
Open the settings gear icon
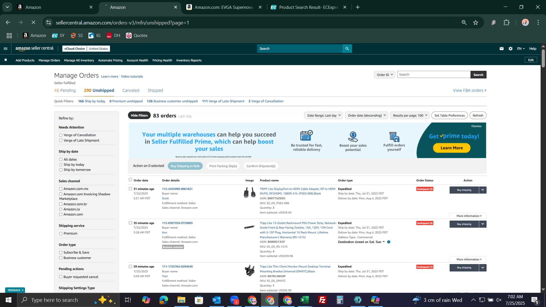pos(510,49)
